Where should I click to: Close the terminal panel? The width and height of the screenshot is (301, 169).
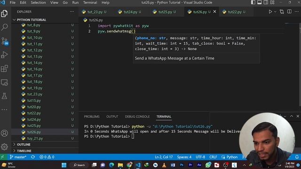(298, 116)
